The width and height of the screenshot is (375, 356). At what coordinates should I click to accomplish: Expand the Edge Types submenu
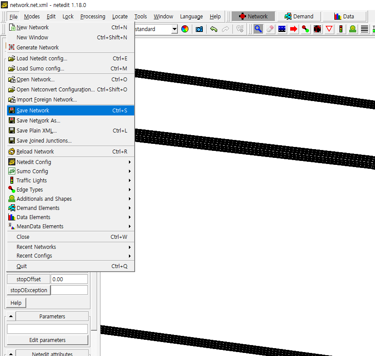(71, 190)
